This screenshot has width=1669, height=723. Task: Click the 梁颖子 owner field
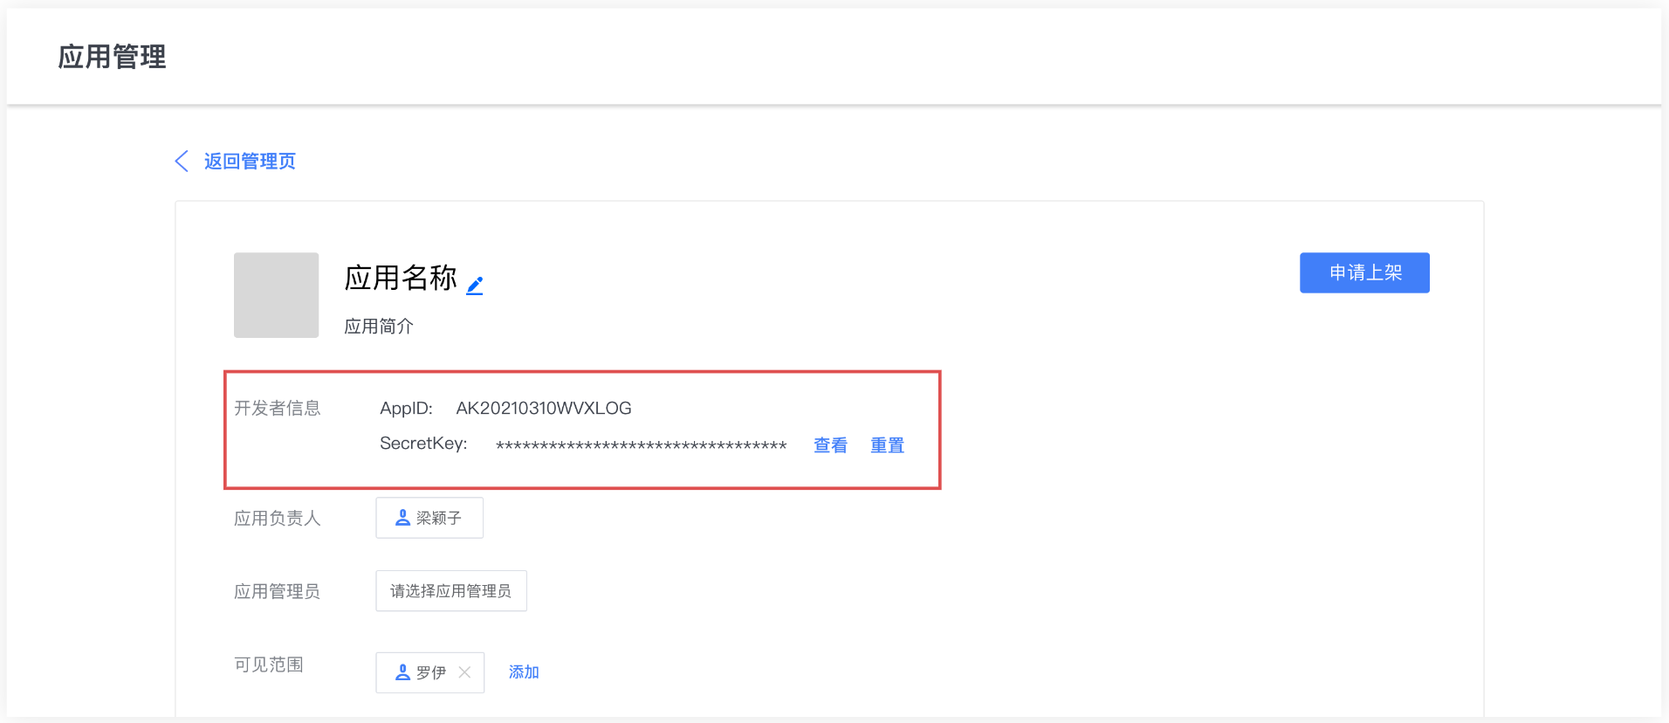(x=429, y=518)
